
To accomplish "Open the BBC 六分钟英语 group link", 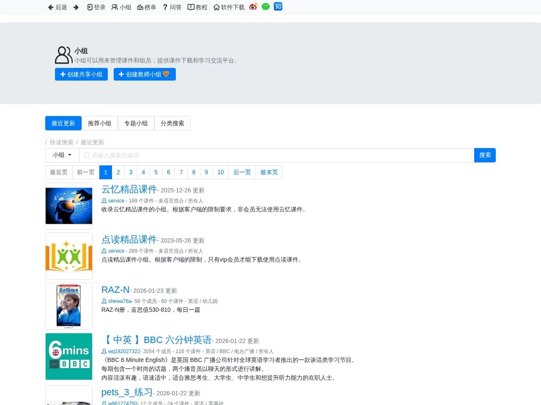I will point(157,340).
